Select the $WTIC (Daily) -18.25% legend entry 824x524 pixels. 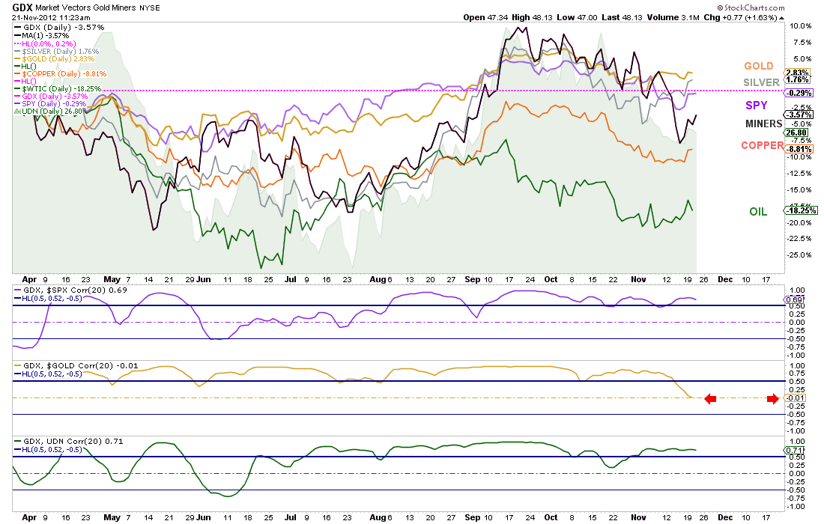pyautogui.click(x=57, y=89)
